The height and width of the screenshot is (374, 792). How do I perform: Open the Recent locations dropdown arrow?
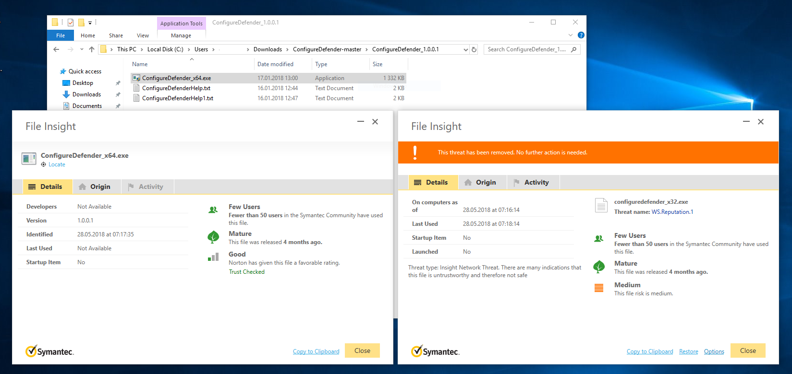[x=82, y=49]
